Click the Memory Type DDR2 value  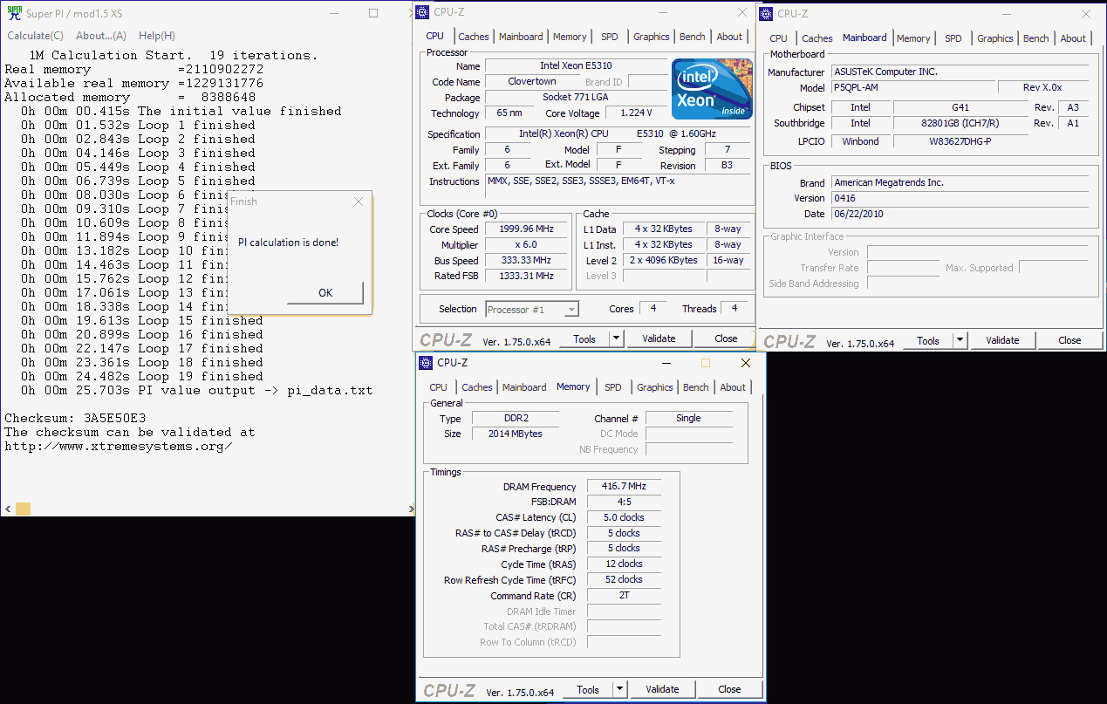517,418
